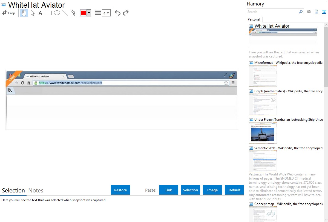The width and height of the screenshot is (328, 222).
Task: Click the captured browser screenshot image
Action: coord(122,100)
